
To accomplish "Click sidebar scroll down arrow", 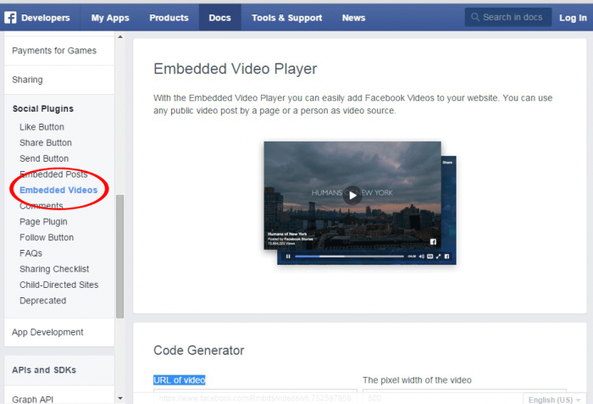I will (120, 398).
